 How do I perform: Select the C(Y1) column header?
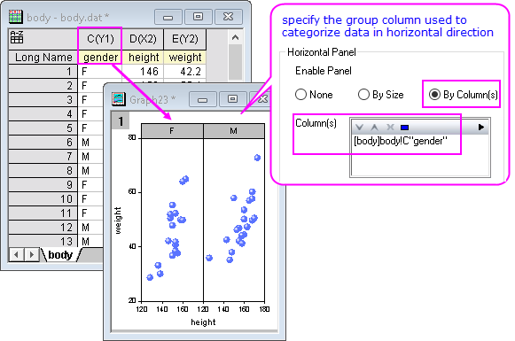[100, 39]
